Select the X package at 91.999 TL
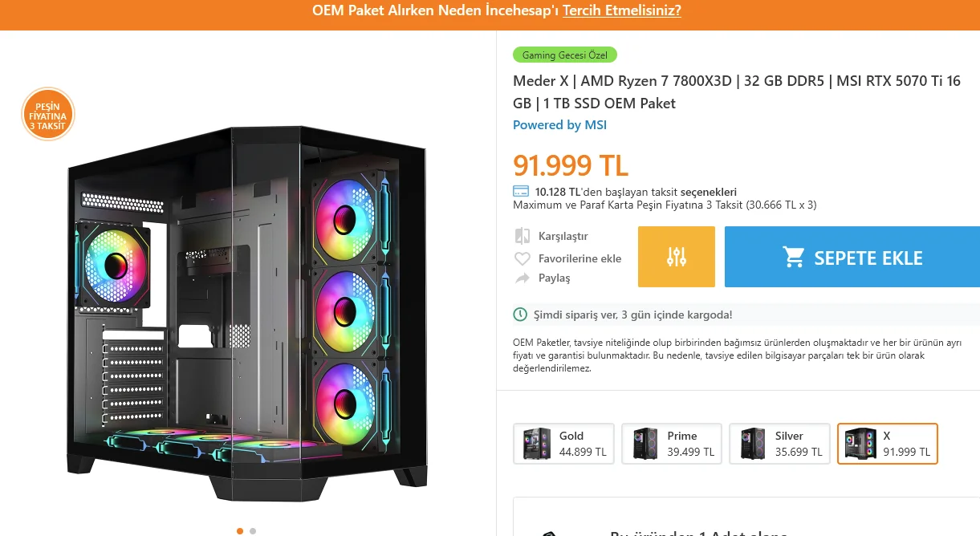980x536 pixels. 887,444
